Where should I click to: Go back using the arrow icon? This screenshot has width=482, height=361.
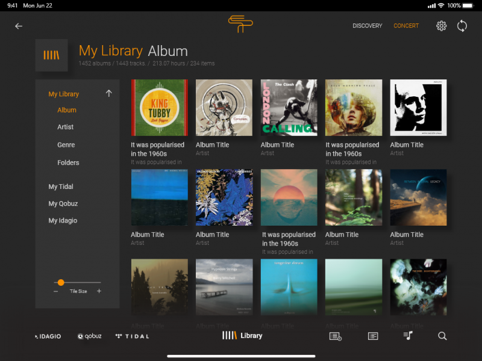click(x=18, y=26)
